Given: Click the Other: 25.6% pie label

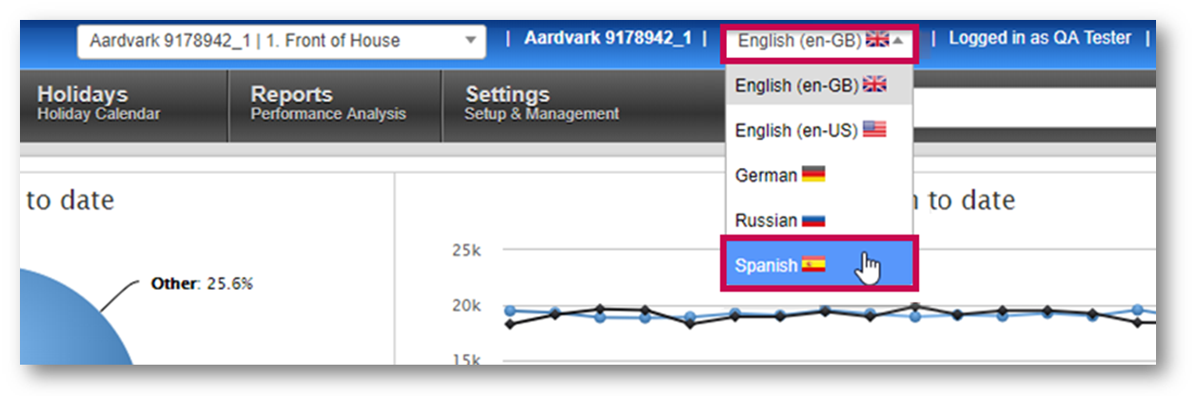Looking at the screenshot, I should pos(202,284).
